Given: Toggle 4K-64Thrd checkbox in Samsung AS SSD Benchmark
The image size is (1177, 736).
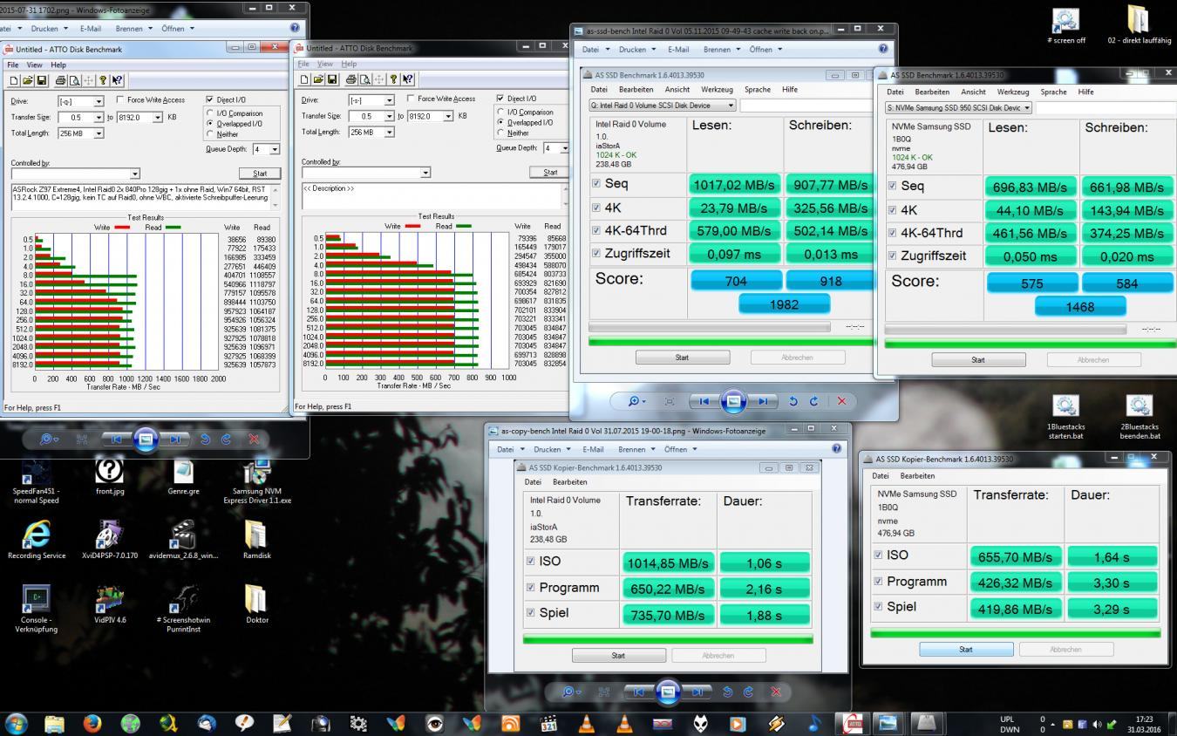Looking at the screenshot, I should pos(892,232).
